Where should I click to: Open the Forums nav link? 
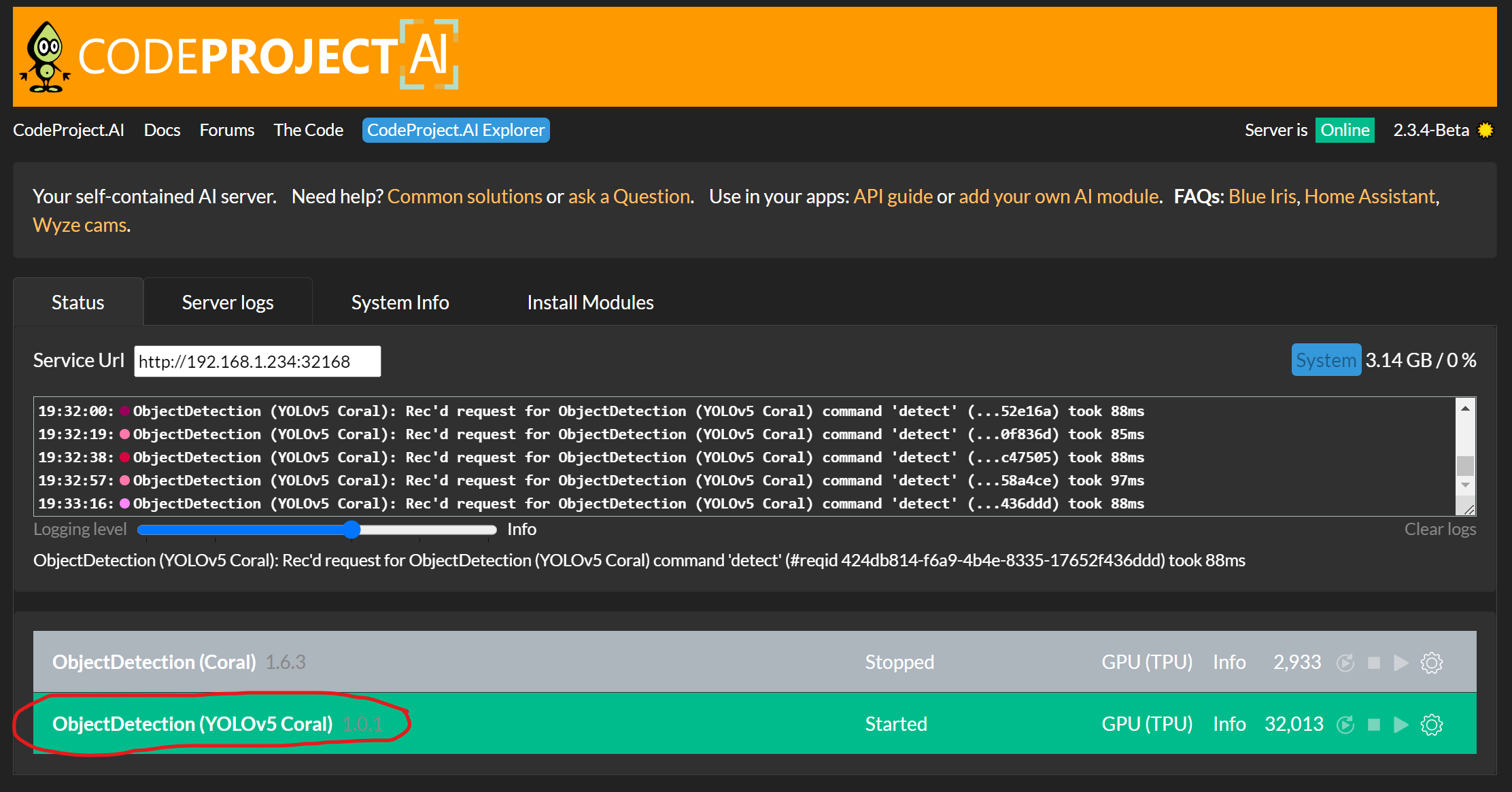[x=227, y=130]
